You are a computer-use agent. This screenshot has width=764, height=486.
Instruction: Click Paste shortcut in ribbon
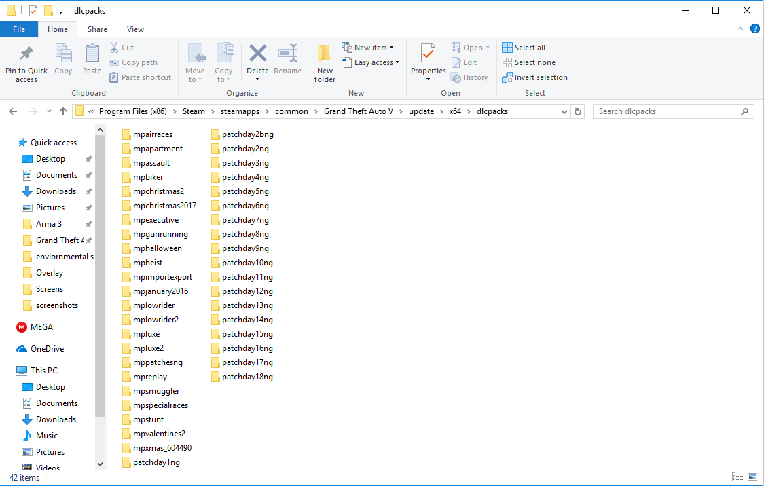[140, 77]
